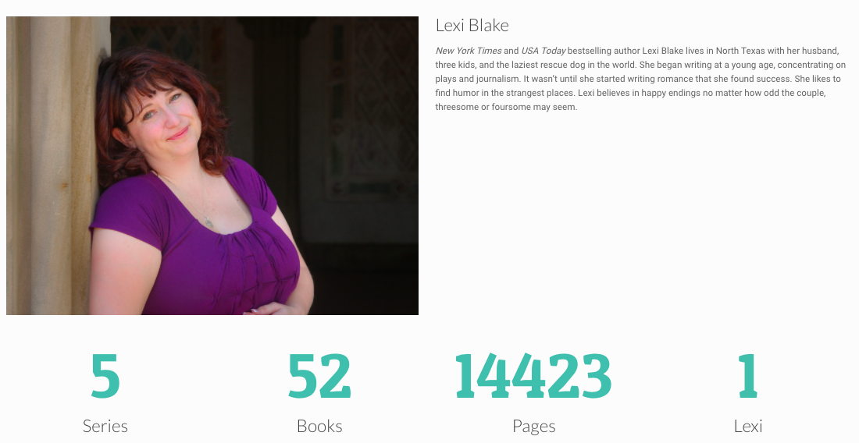
Task: Click the phrase strangest places in bio
Action: [x=540, y=93]
